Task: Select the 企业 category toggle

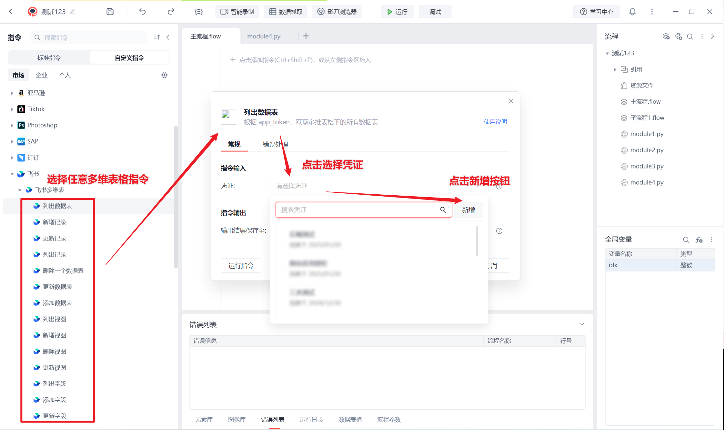Action: [x=42, y=75]
